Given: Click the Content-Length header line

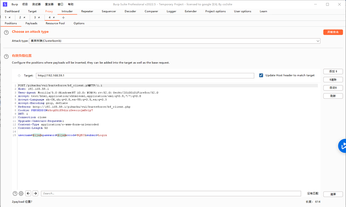Looking at the screenshot, I should pyautogui.click(x=33, y=128).
